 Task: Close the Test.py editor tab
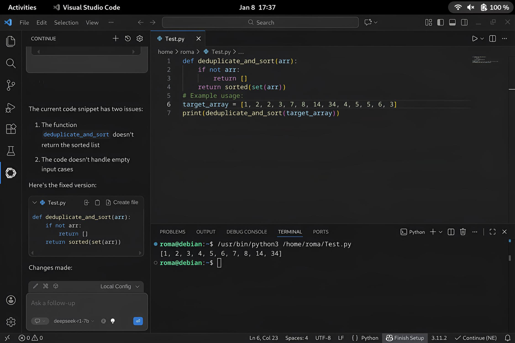pos(198,39)
